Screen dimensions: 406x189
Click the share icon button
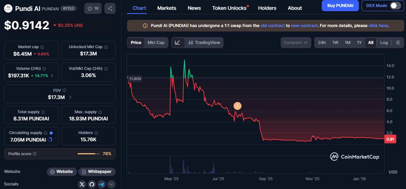tap(110, 8)
